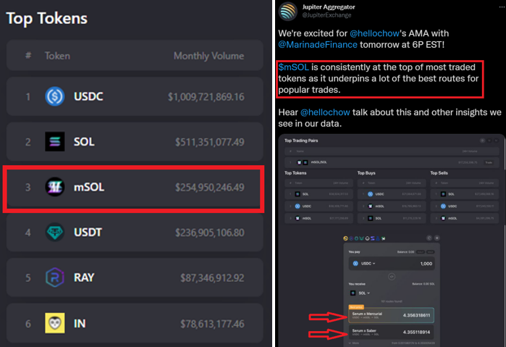Click the mSOL row under Top Buys

tap(392, 206)
